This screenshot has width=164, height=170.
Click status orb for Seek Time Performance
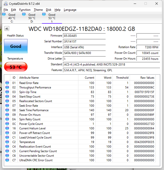[x=7, y=110]
